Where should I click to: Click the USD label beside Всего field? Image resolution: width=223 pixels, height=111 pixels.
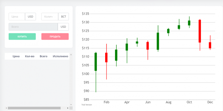point(63,27)
